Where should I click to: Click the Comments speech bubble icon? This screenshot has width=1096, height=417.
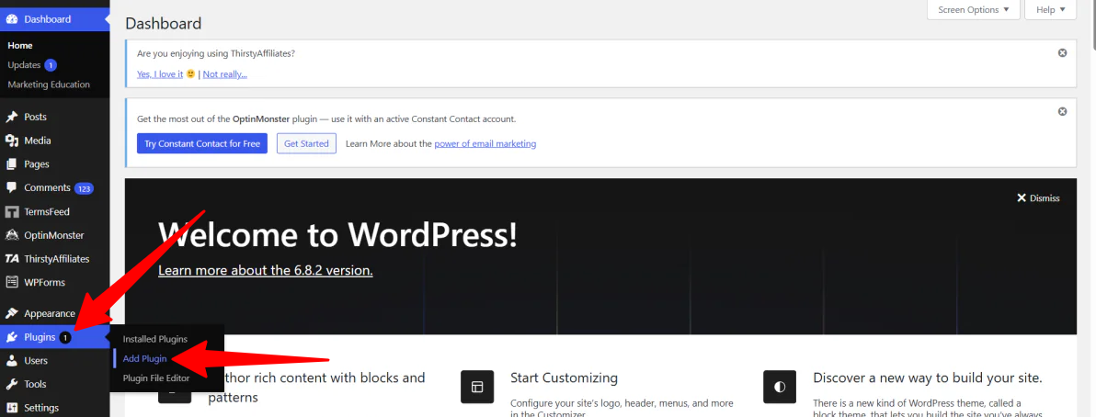click(x=12, y=188)
